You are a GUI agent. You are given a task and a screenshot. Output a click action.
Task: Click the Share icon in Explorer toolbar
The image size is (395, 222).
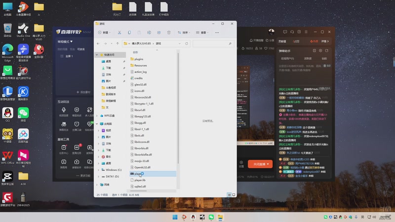point(159,33)
